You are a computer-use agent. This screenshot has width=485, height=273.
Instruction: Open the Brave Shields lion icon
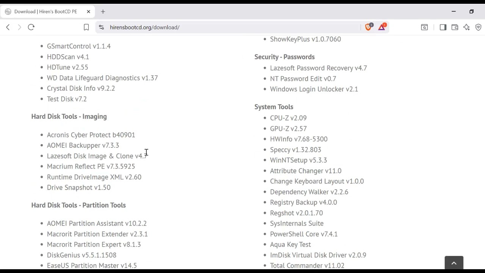(x=368, y=27)
